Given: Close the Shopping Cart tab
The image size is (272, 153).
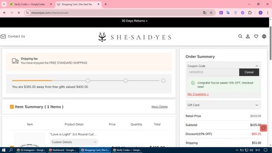Looking at the screenshot, I should (98, 4).
